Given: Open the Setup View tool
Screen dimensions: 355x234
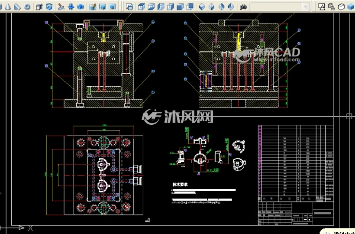Looking at the screenshot, I should point(102,7).
